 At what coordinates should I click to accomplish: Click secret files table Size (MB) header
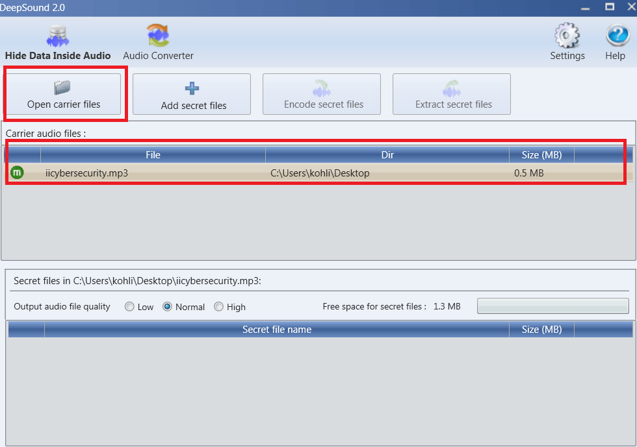542,330
